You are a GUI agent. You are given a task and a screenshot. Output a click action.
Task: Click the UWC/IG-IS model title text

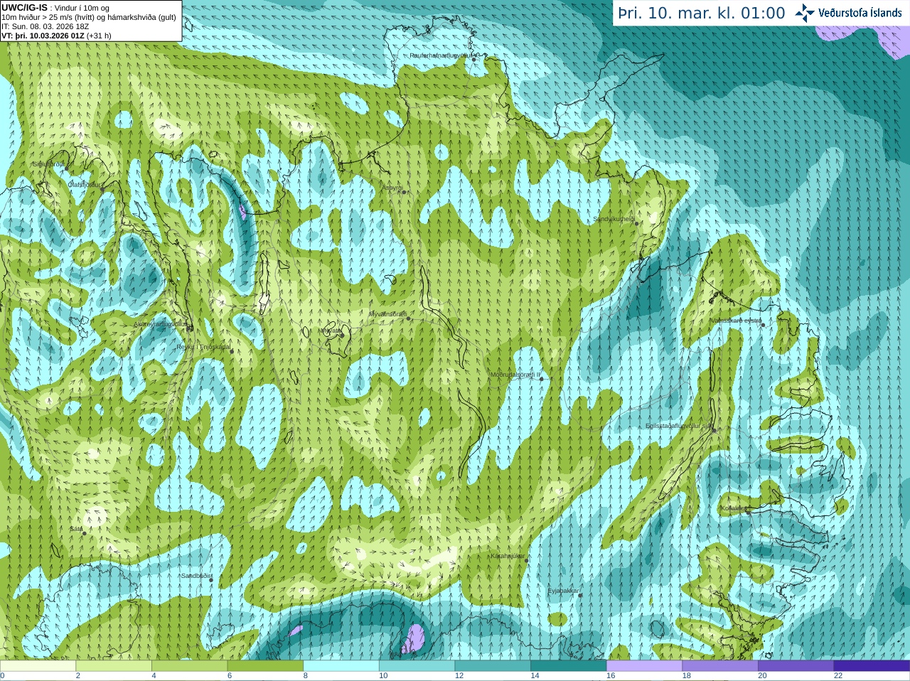[x=24, y=7]
